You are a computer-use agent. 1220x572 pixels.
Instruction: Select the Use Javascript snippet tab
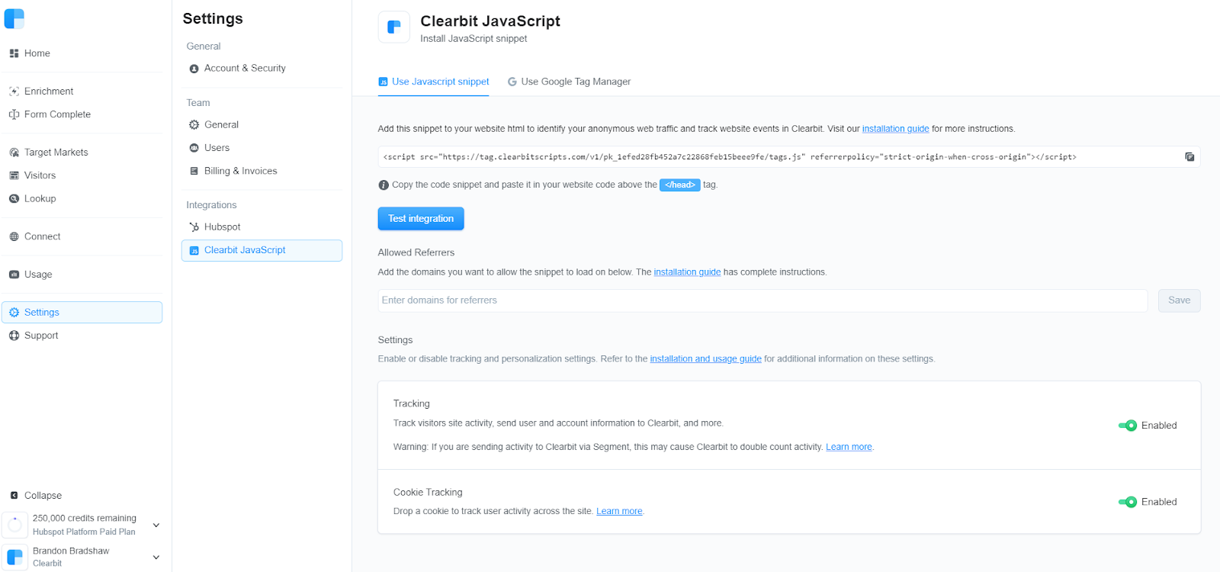434,82
